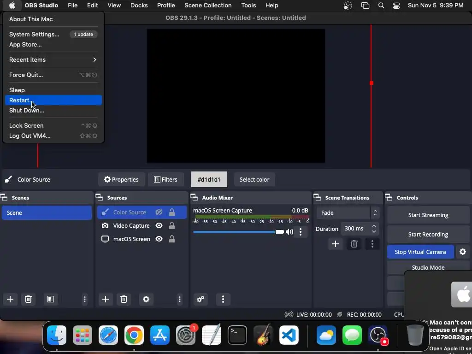Remove transition with trash icon
472x354 pixels.
354,244
